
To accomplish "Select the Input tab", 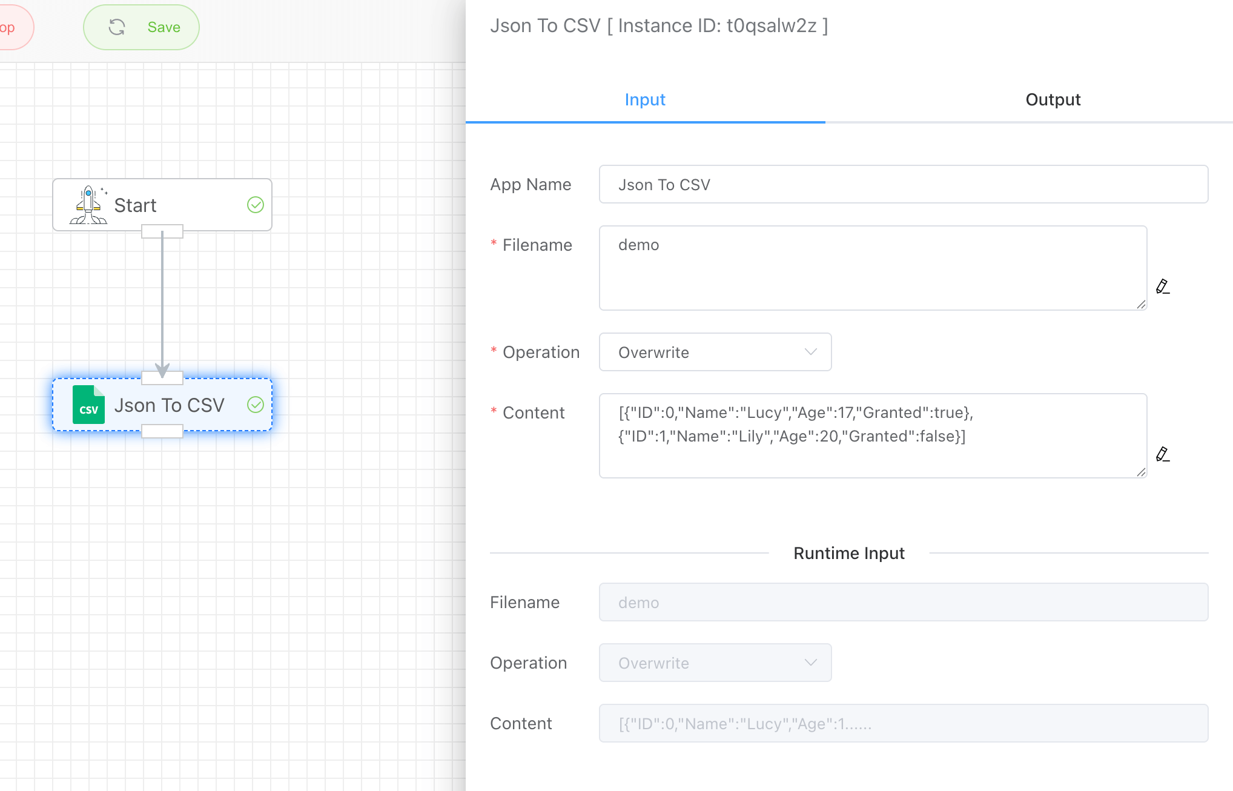I will 645,100.
